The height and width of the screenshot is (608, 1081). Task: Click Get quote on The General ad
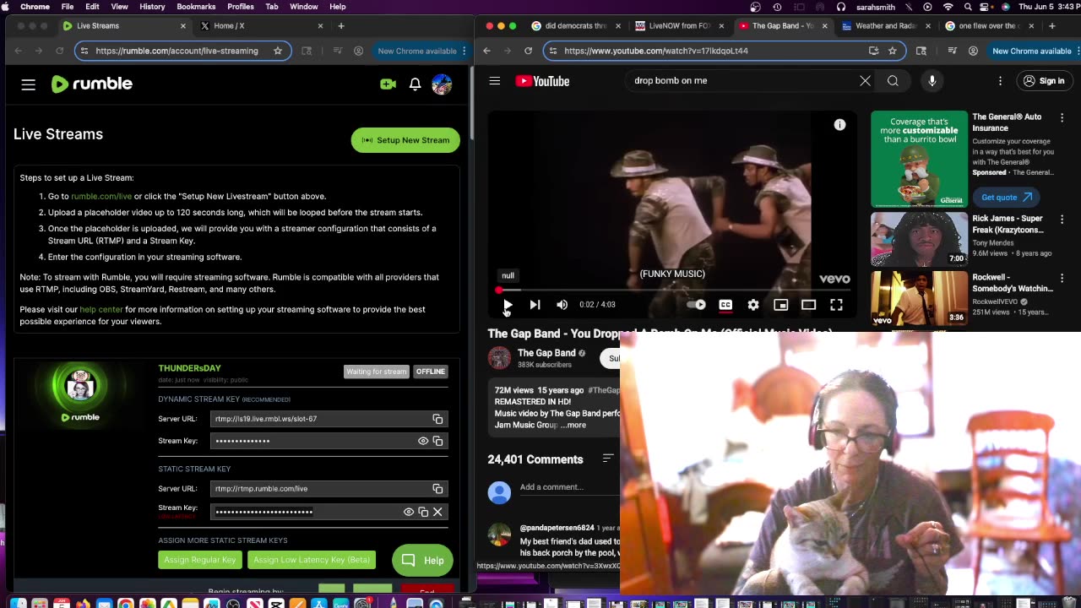[x=1007, y=197]
